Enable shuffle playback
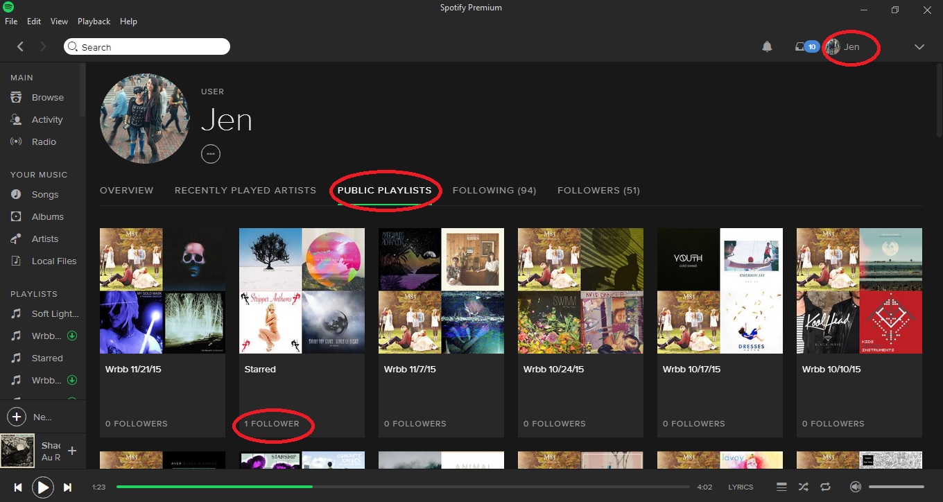This screenshot has width=943, height=502. (803, 487)
